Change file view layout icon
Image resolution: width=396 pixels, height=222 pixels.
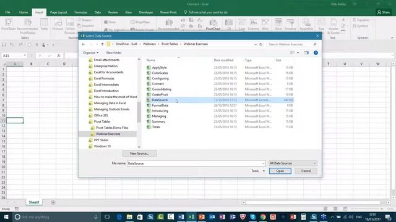(x=292, y=53)
